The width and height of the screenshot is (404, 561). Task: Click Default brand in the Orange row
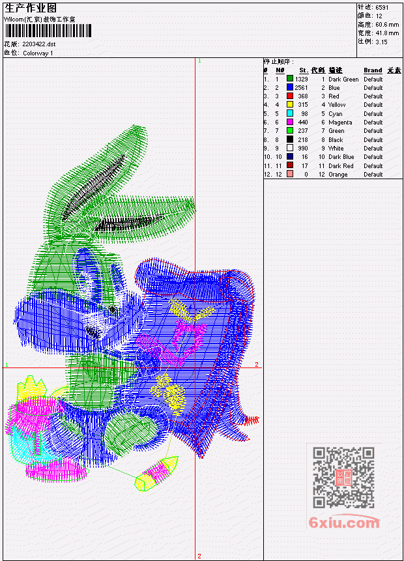click(x=373, y=175)
